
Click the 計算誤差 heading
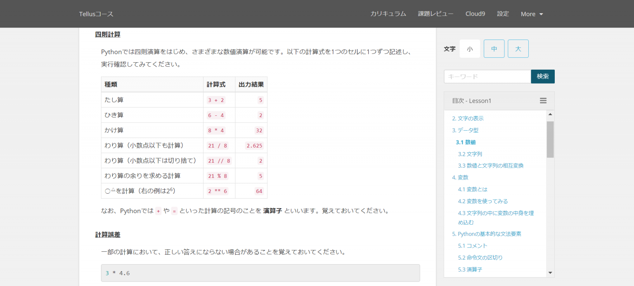[x=108, y=234]
